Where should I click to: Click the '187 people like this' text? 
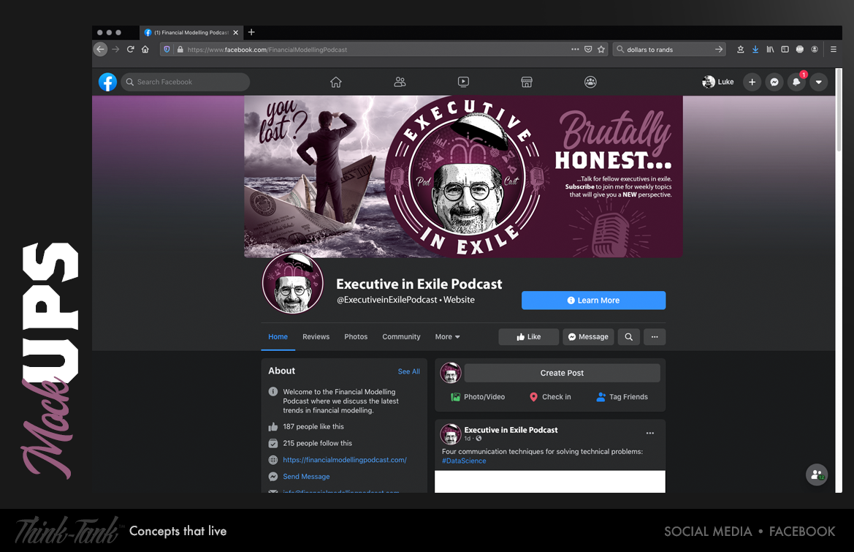coord(313,427)
